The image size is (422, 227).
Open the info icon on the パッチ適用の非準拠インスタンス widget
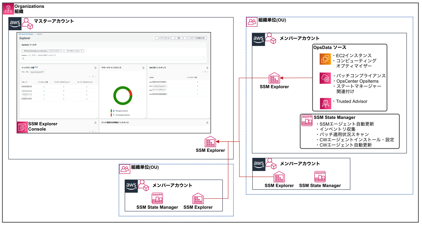[x=207, y=122]
